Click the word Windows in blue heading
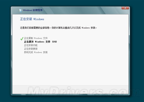 39,19
